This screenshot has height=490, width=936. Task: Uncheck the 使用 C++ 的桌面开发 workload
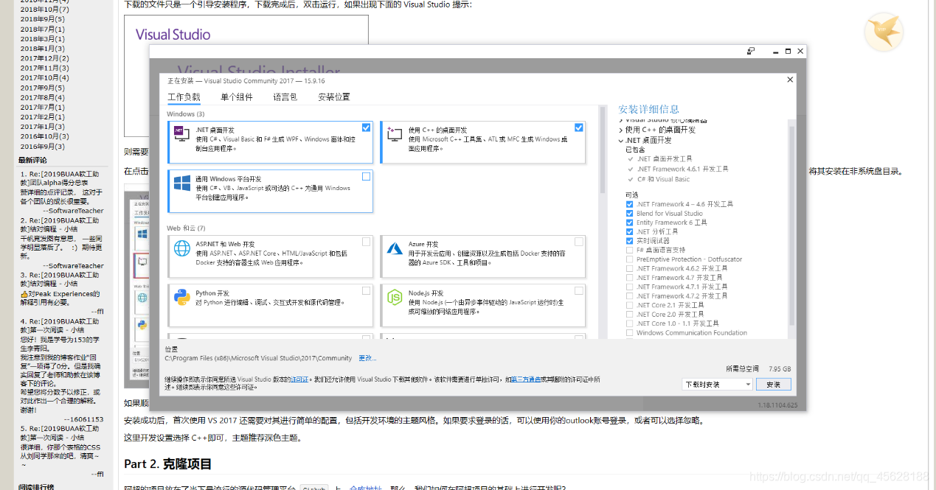click(x=579, y=127)
